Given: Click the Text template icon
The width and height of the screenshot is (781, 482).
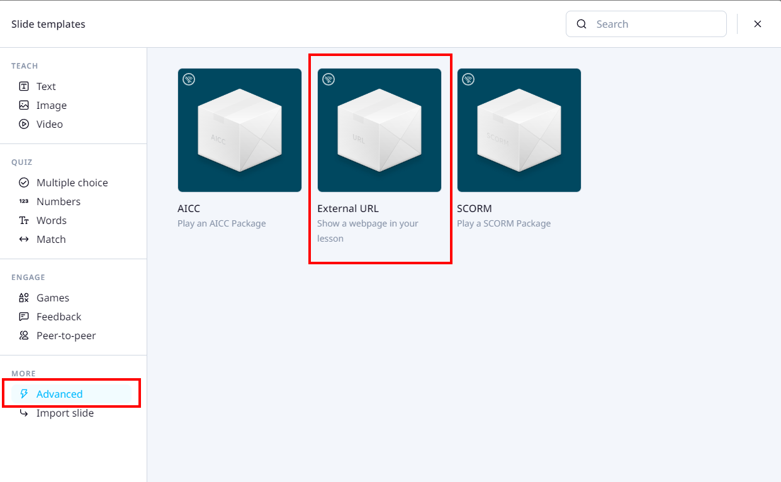Looking at the screenshot, I should (x=24, y=86).
